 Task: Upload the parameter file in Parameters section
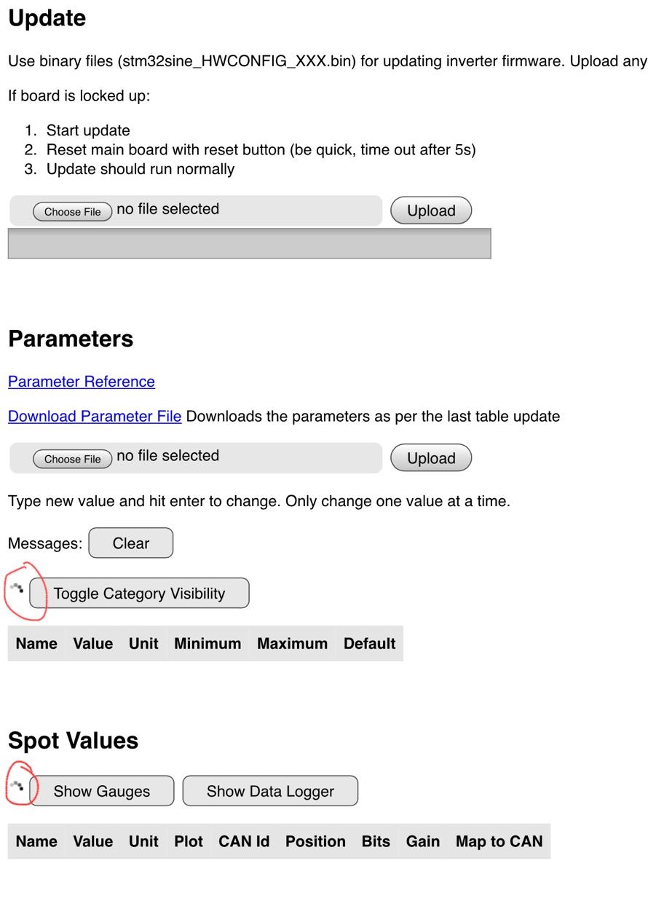coord(431,458)
